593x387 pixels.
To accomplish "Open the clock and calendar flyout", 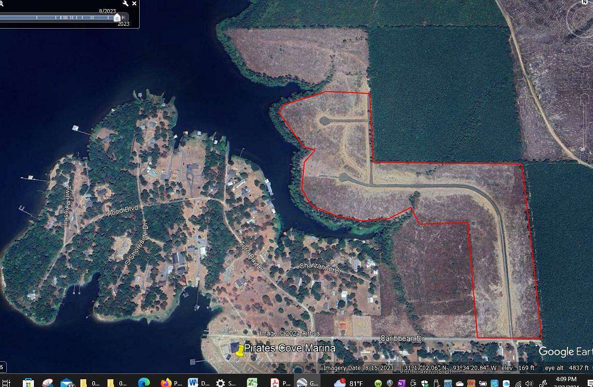I will pyautogui.click(x=566, y=382).
